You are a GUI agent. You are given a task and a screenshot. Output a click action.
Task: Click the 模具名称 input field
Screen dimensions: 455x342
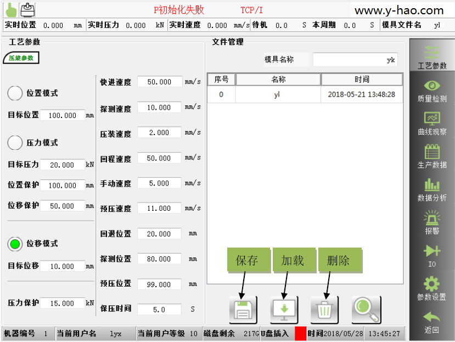pyautogui.click(x=355, y=60)
